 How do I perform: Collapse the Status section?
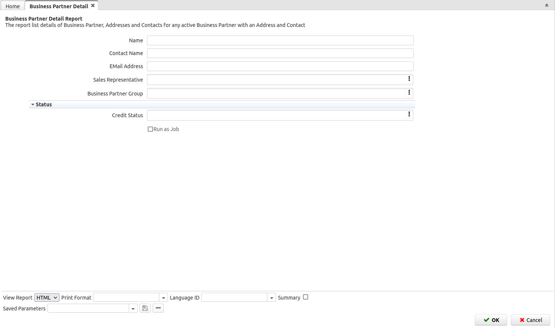33,104
